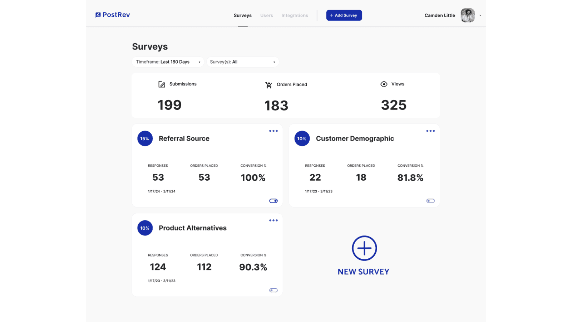
Task: Click the Views eye icon
Action: (384, 84)
